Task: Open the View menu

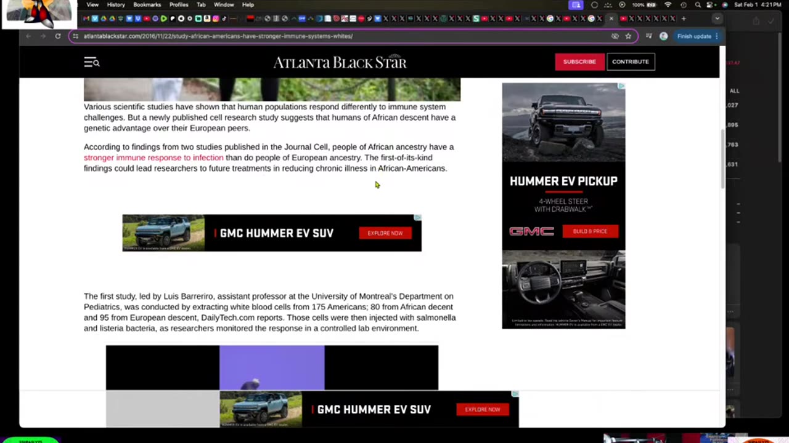Action: (92, 5)
